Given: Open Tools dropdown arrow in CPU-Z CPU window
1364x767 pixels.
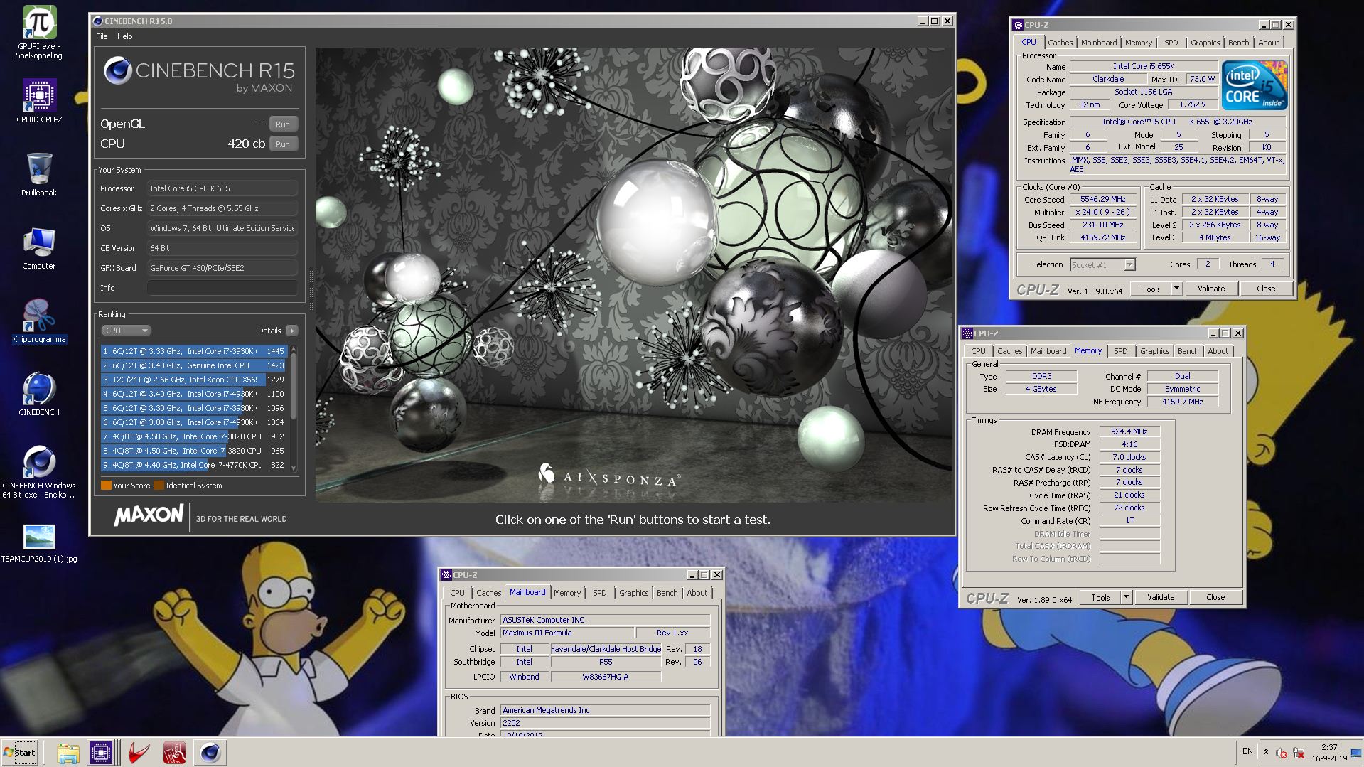Looking at the screenshot, I should point(1176,289).
